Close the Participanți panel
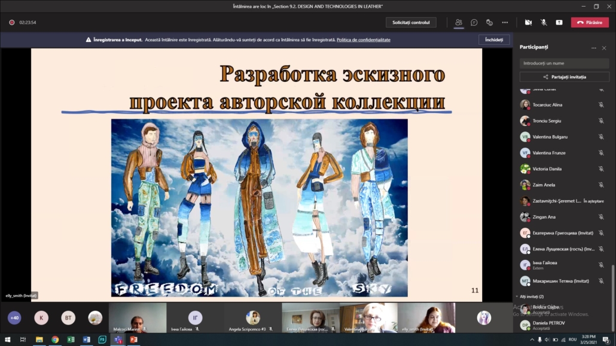616x346 pixels. point(604,48)
